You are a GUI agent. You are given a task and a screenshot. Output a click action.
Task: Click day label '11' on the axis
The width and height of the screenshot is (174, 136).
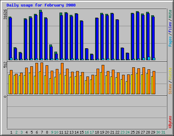(61, 132)
